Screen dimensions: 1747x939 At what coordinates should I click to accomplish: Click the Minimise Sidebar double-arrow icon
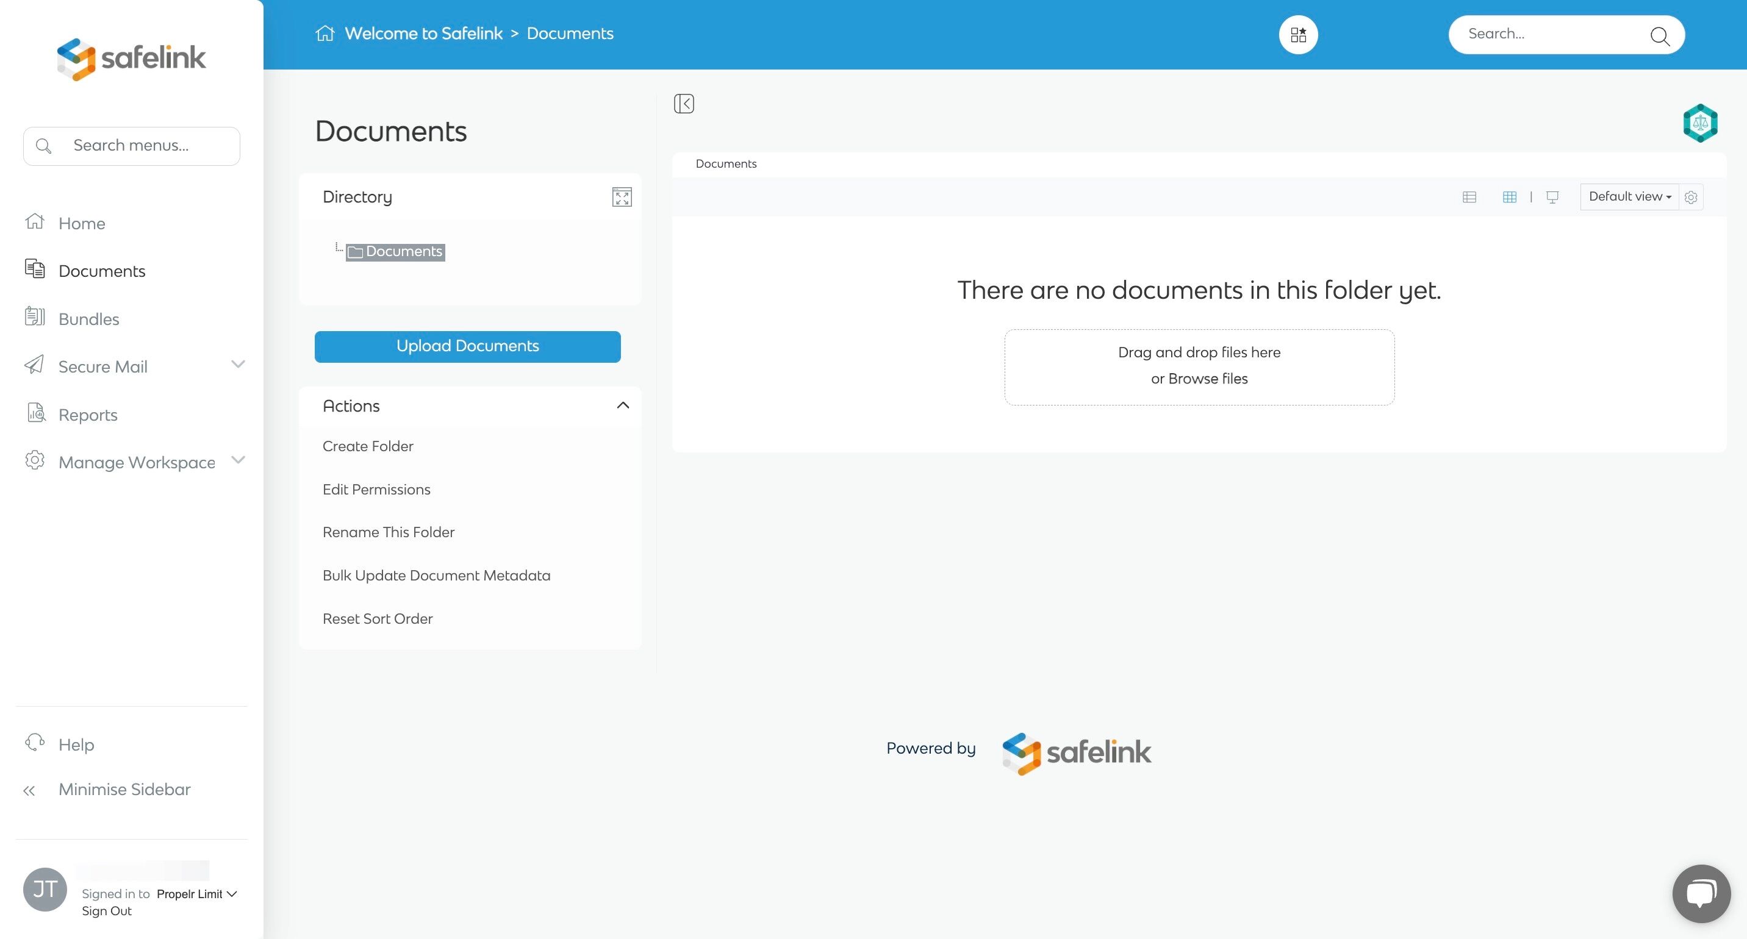(29, 790)
